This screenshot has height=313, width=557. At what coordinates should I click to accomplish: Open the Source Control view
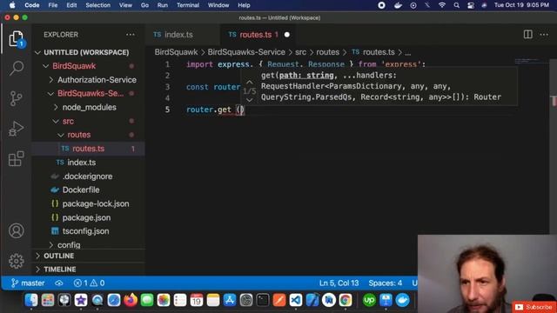pyautogui.click(x=16, y=98)
